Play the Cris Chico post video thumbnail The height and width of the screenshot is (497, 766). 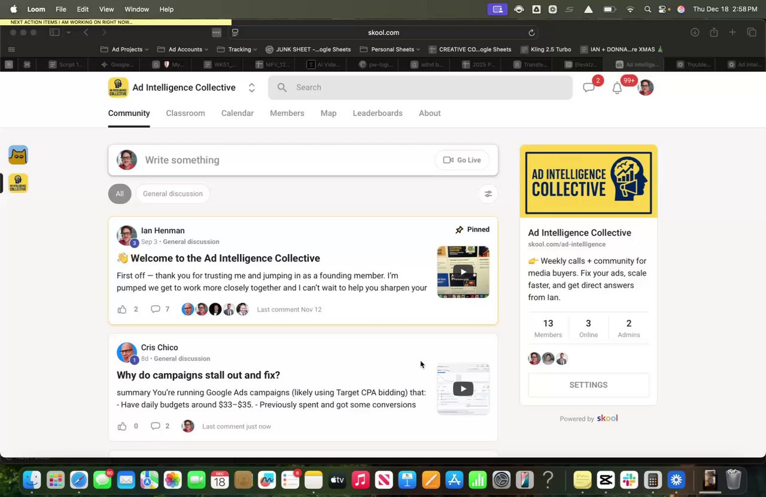coord(463,389)
